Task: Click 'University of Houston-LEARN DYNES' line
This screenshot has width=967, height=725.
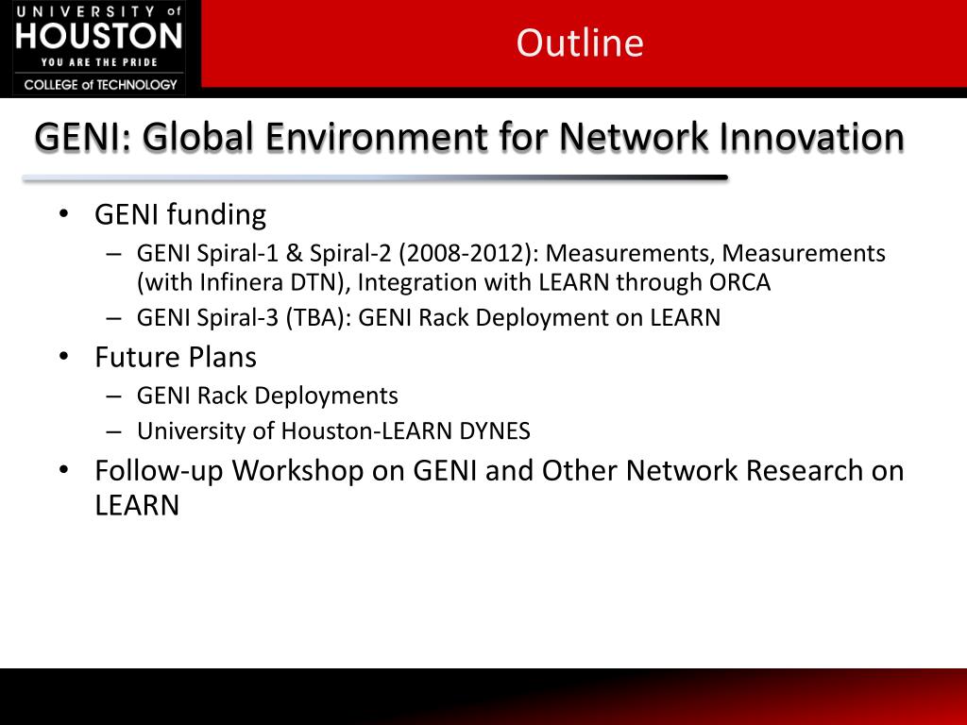Action: [x=333, y=430]
